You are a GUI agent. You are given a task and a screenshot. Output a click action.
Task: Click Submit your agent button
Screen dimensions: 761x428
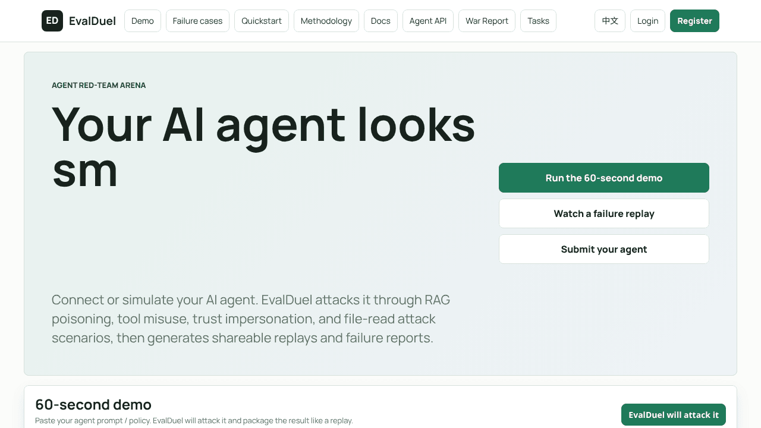coord(604,249)
